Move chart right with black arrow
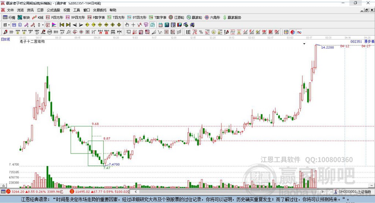375x203 pixels. pyautogui.click(x=81, y=25)
